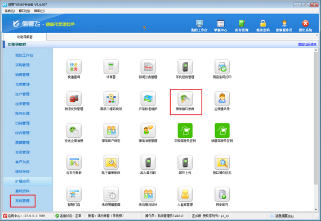Open 云支付参数 icon

tap(74, 163)
